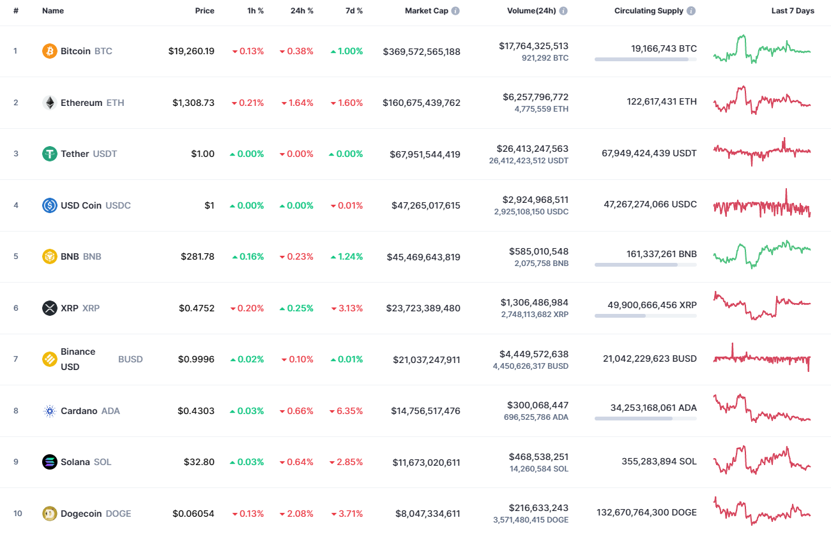Click the Tether logo icon
This screenshot has width=831, height=534.
pyautogui.click(x=49, y=154)
